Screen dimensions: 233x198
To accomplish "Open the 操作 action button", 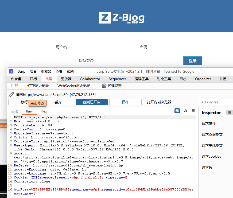I will [125, 102].
